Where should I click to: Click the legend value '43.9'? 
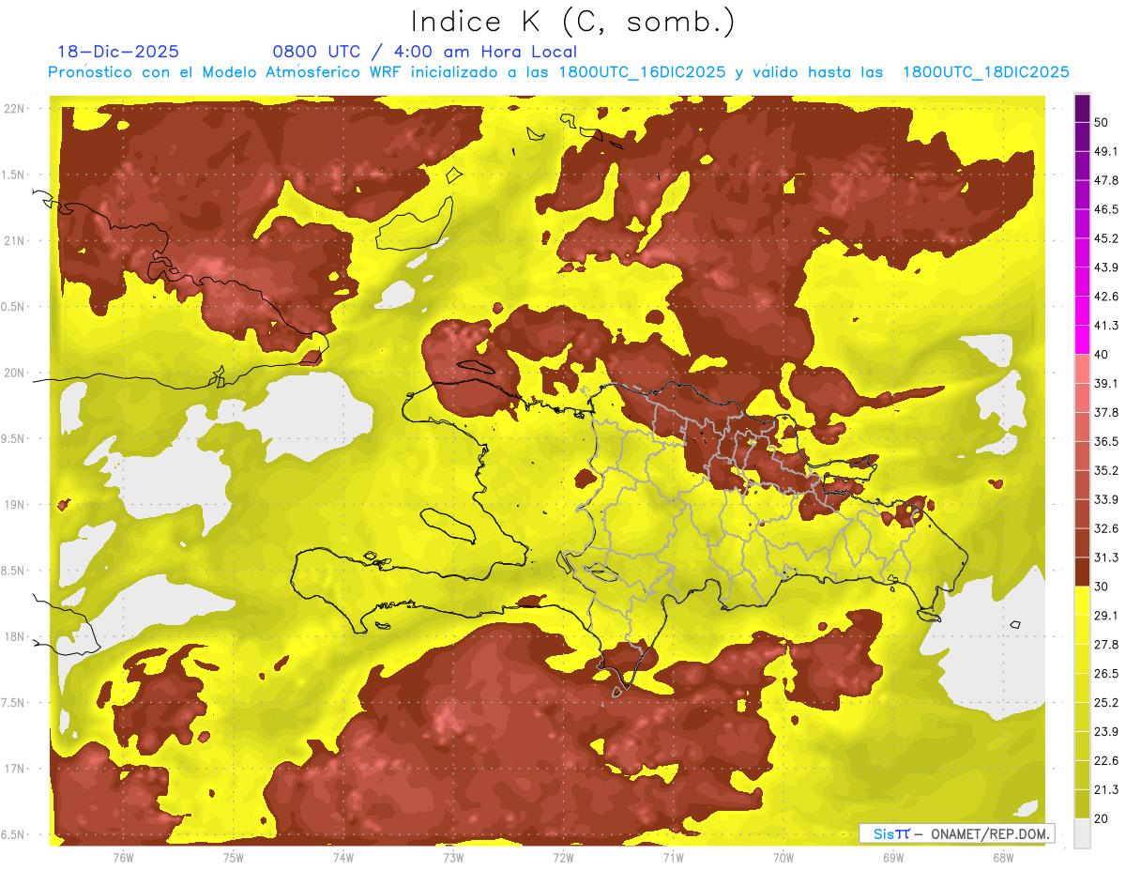tap(1106, 267)
